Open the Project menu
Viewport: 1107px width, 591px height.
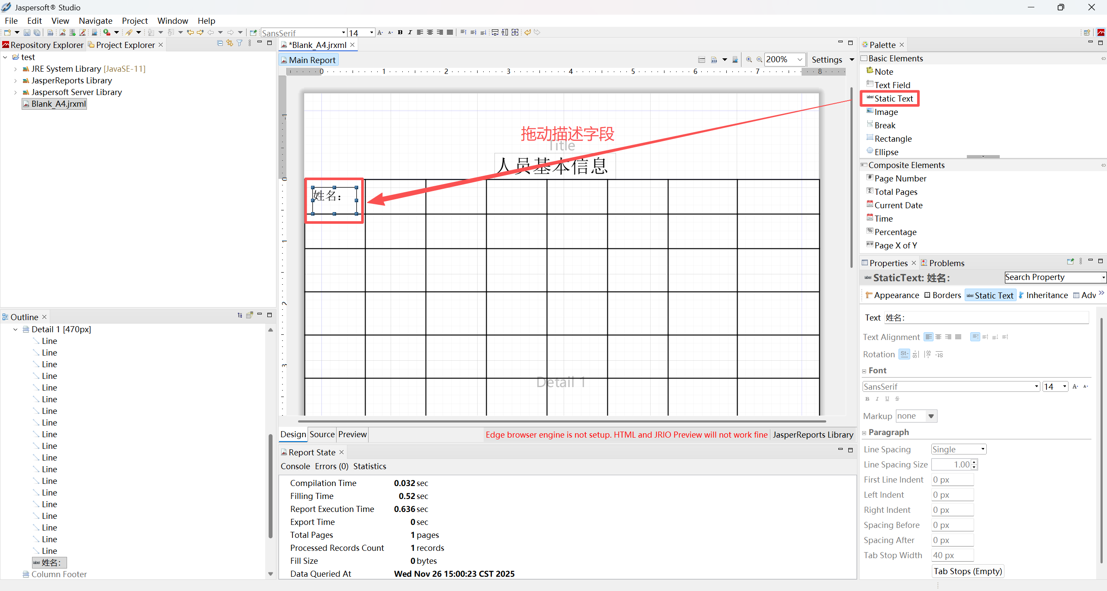pos(135,21)
